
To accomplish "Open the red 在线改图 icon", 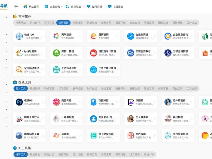I will coord(131,136).
